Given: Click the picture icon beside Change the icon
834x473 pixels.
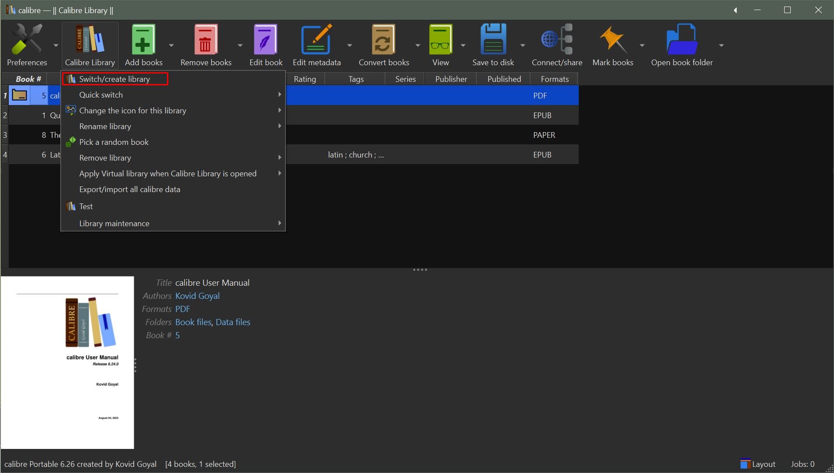Looking at the screenshot, I should pos(70,110).
